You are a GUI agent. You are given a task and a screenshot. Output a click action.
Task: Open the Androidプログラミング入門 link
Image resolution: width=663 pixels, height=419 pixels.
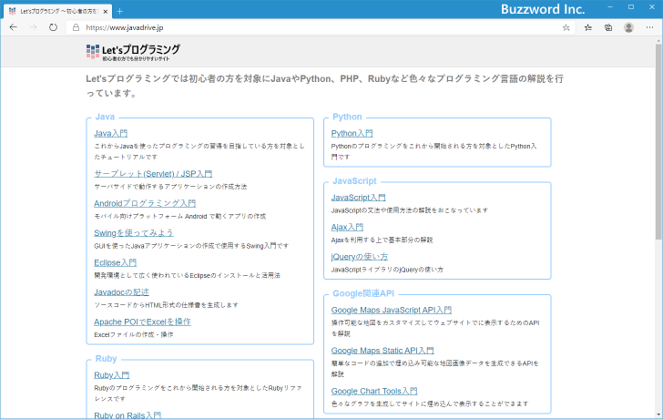point(145,203)
